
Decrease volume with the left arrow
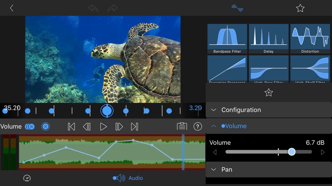click(215, 152)
